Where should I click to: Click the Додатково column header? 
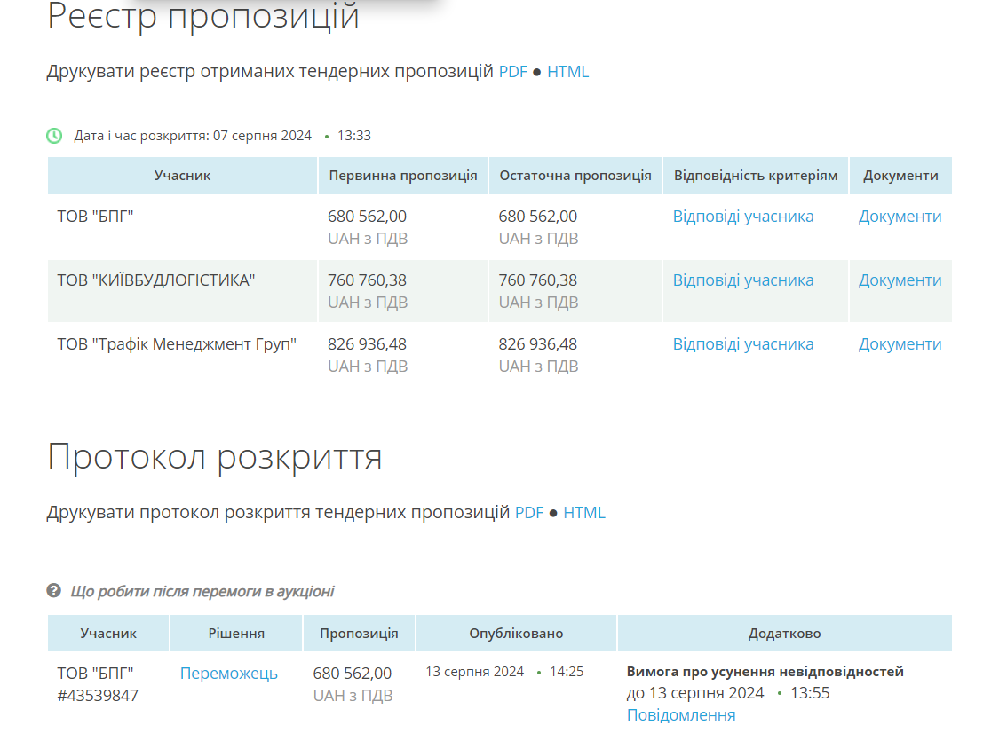tap(785, 634)
